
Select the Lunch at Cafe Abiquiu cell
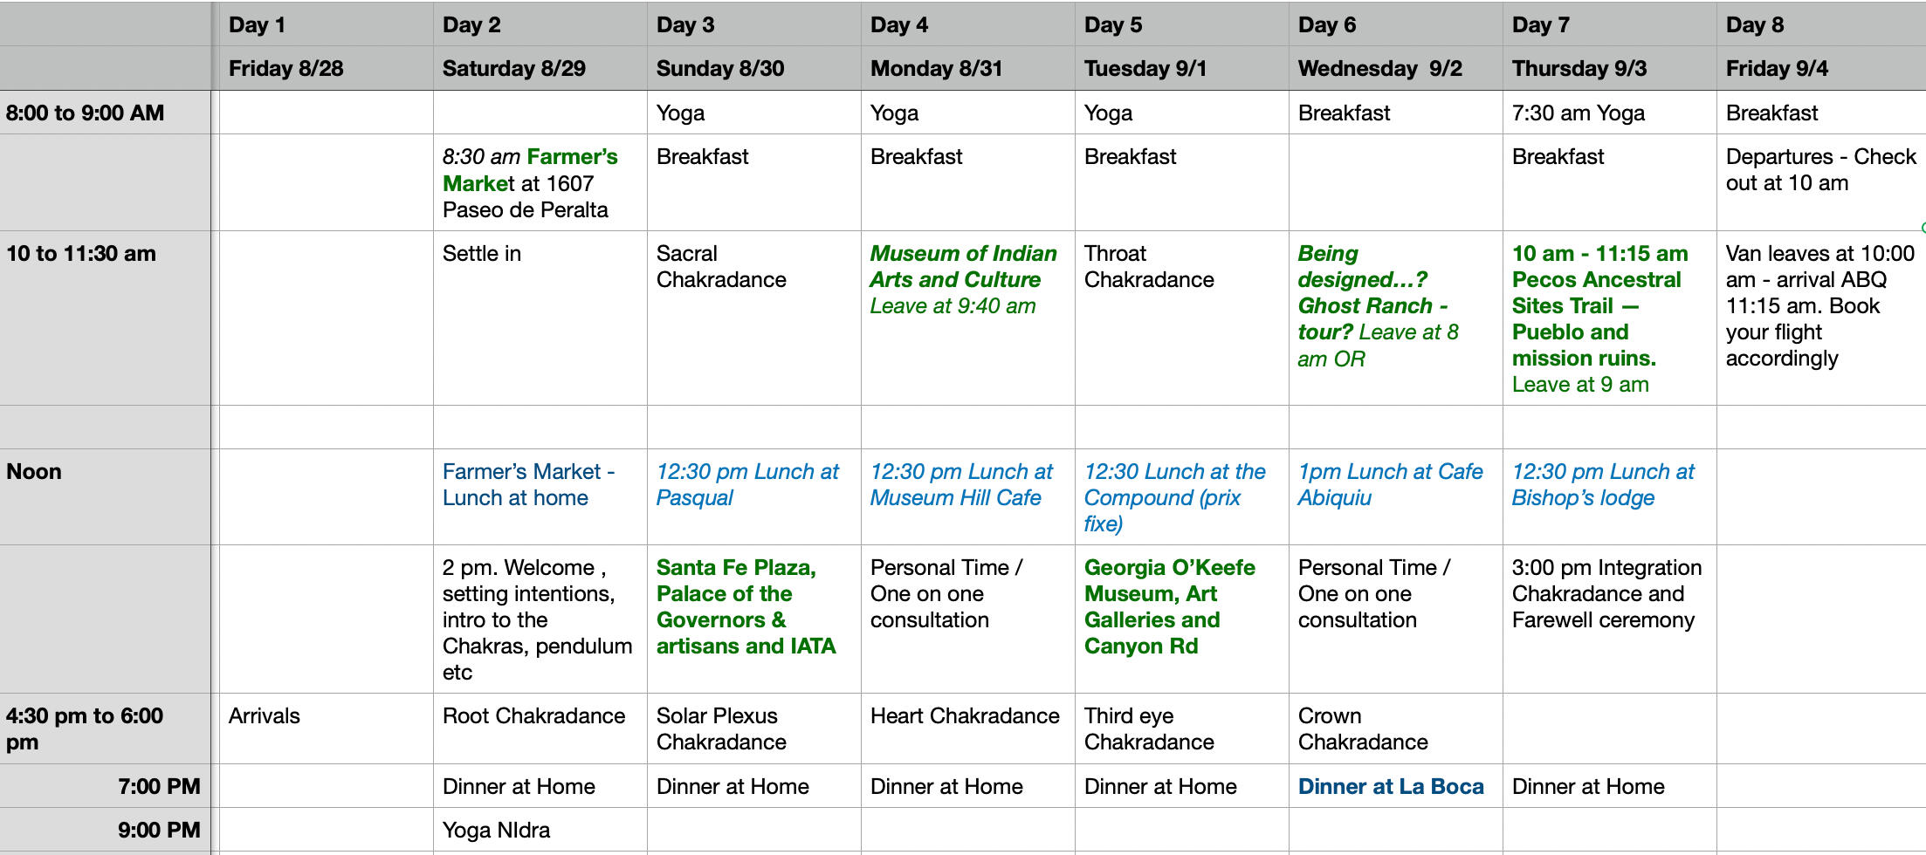coord(1395,496)
